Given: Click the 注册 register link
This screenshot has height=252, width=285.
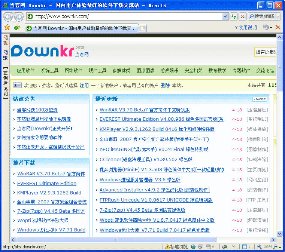Looking at the screenshot, I should (x=84, y=85).
